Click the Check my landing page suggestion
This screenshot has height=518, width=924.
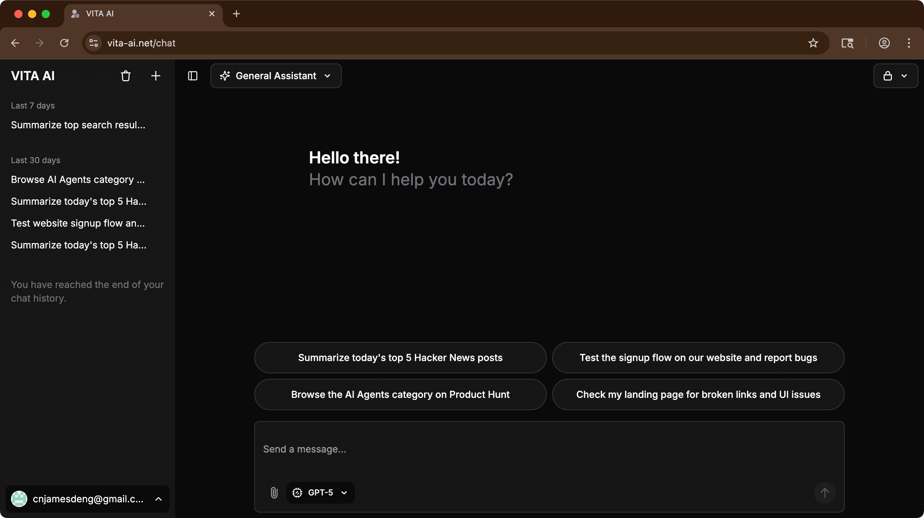698,394
